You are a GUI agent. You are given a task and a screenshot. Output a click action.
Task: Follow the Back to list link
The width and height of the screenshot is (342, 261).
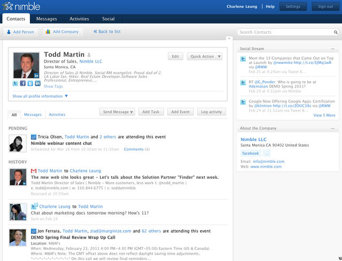[107, 31]
